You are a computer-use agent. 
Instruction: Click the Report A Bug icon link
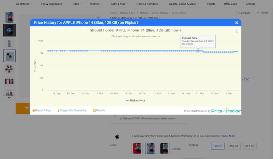(x=34, y=110)
